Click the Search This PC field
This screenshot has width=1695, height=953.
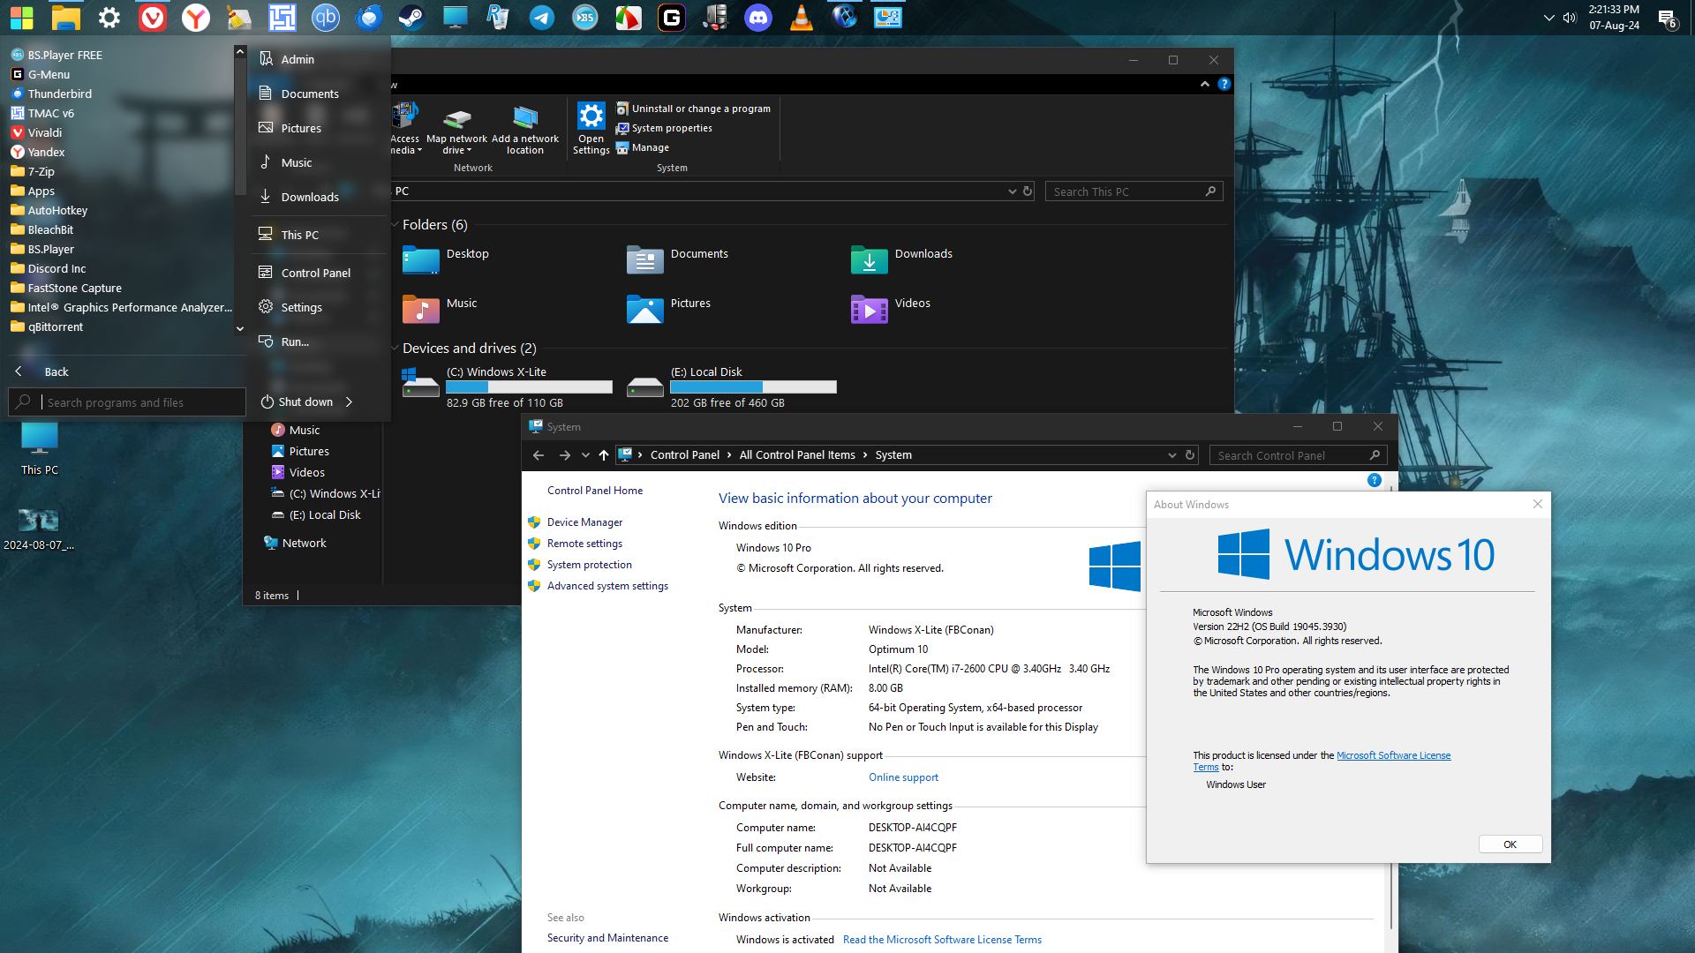tap(1134, 191)
